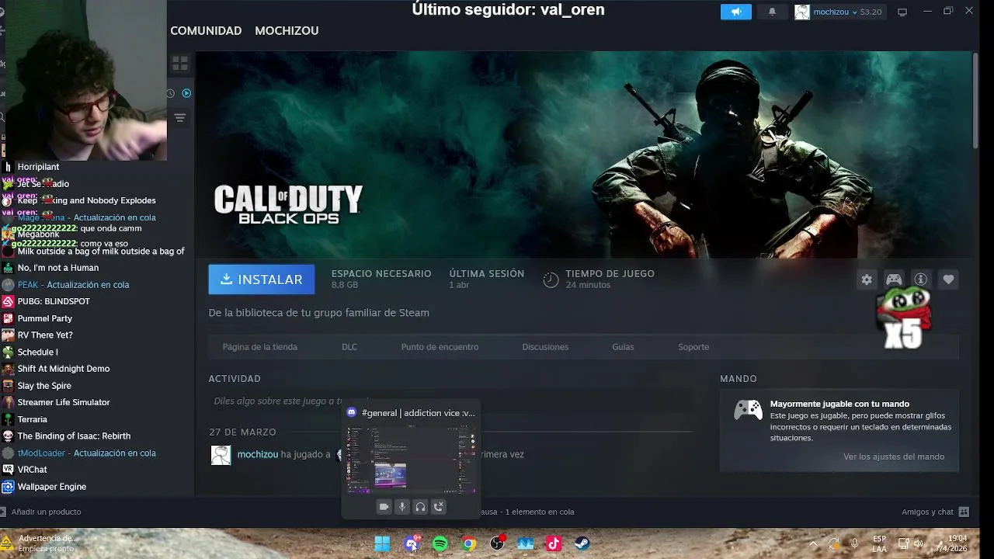The height and width of the screenshot is (559, 994).
Task: Click Discord taskbar icon
Action: 412,544
